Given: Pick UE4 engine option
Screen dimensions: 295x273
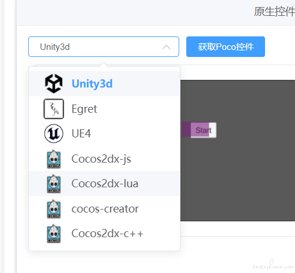Looking at the screenshot, I should point(104,133).
